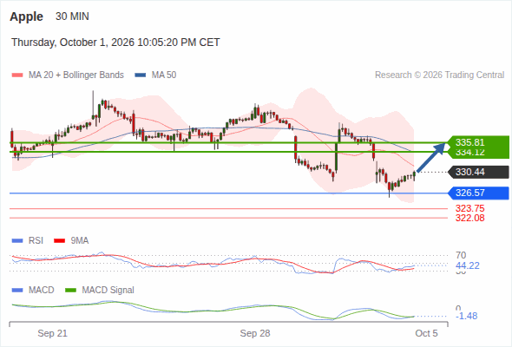Click the blue 326.57 pivot price tag

tap(478, 193)
